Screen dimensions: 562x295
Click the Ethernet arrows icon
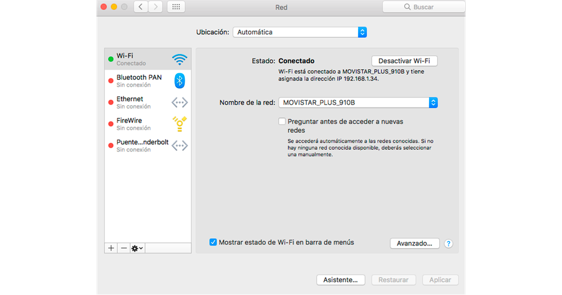pos(179,102)
